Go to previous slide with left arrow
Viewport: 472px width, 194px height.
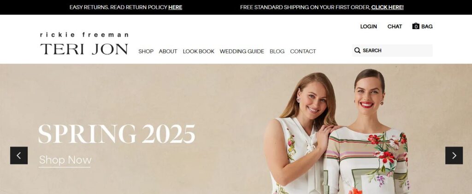[19, 155]
